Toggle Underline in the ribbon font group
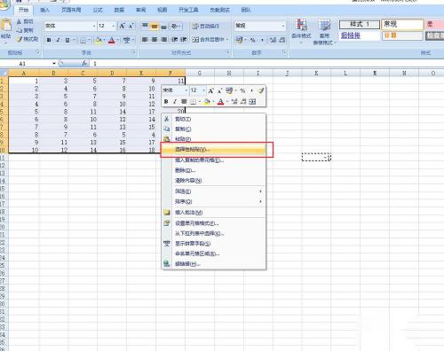Viewport: 444px width, 351px height. pyautogui.click(x=67, y=40)
